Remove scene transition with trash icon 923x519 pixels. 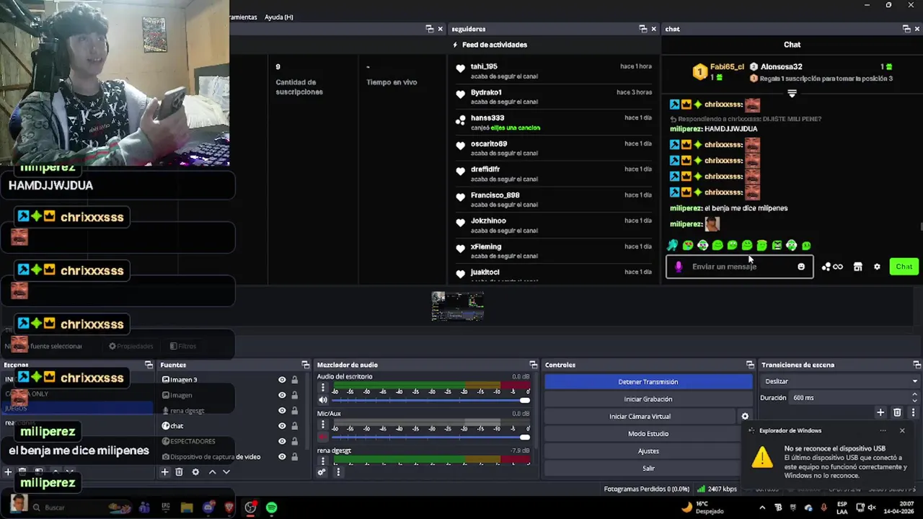click(897, 412)
